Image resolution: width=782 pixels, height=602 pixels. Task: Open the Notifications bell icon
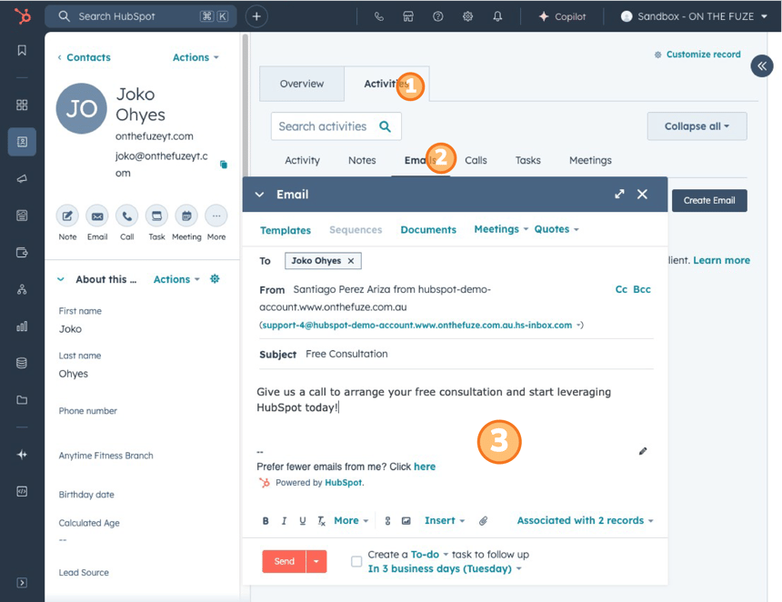[x=497, y=16]
